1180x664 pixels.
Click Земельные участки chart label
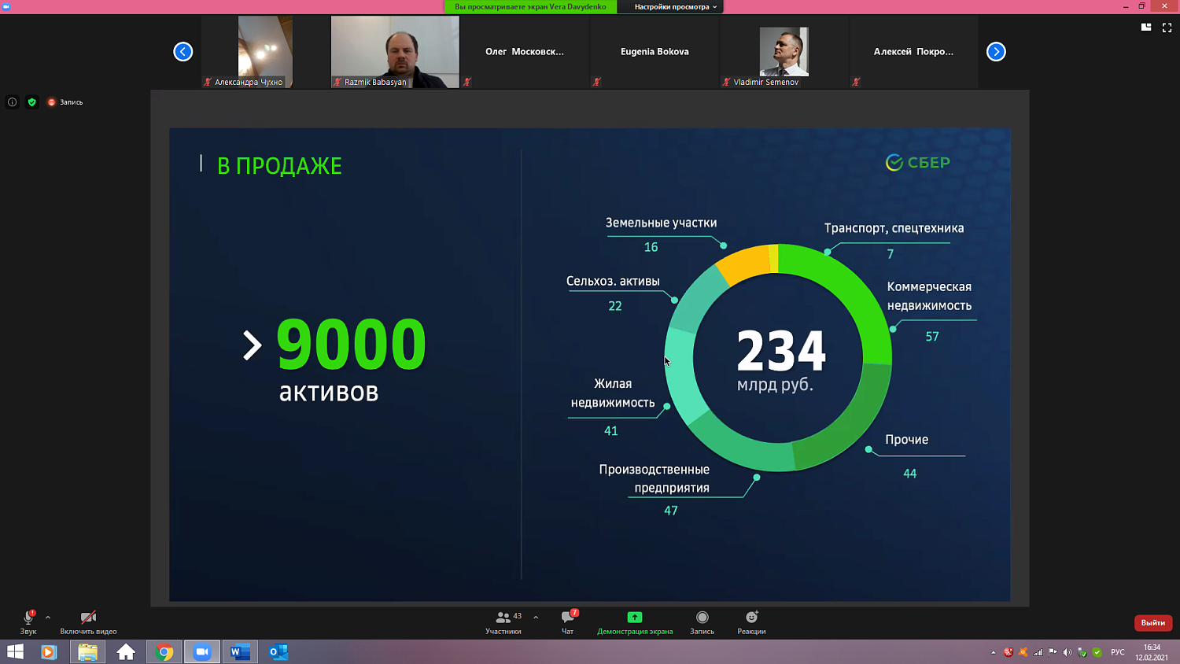point(661,223)
